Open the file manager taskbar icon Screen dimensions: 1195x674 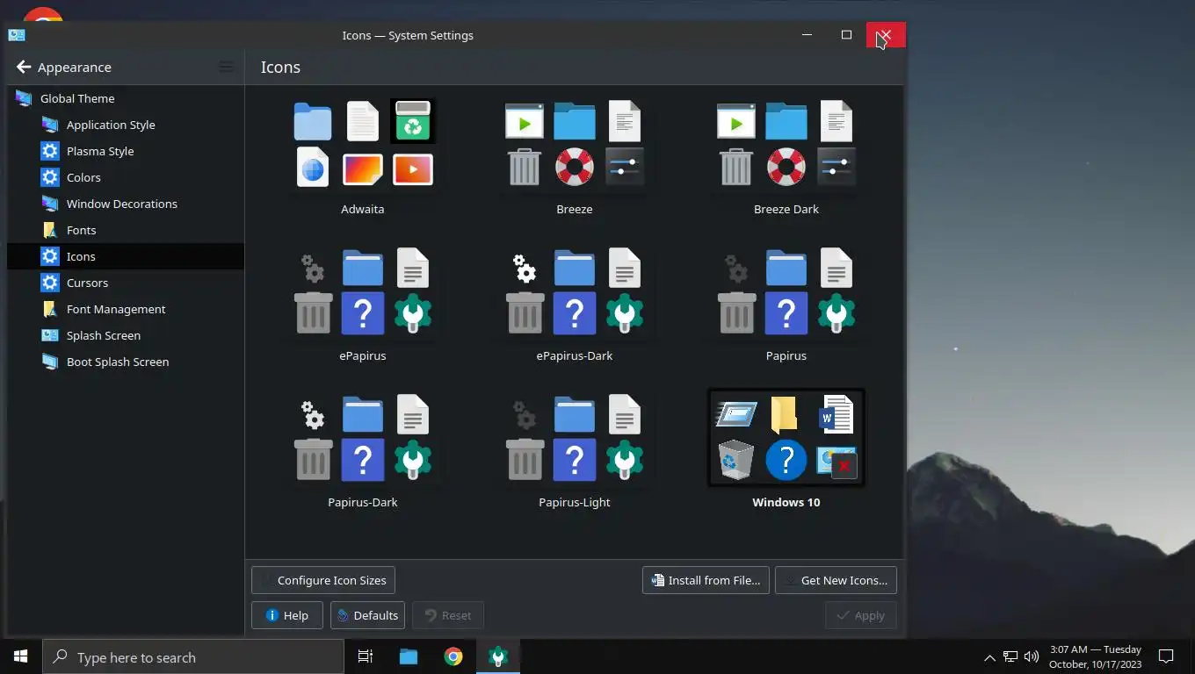pyautogui.click(x=409, y=656)
